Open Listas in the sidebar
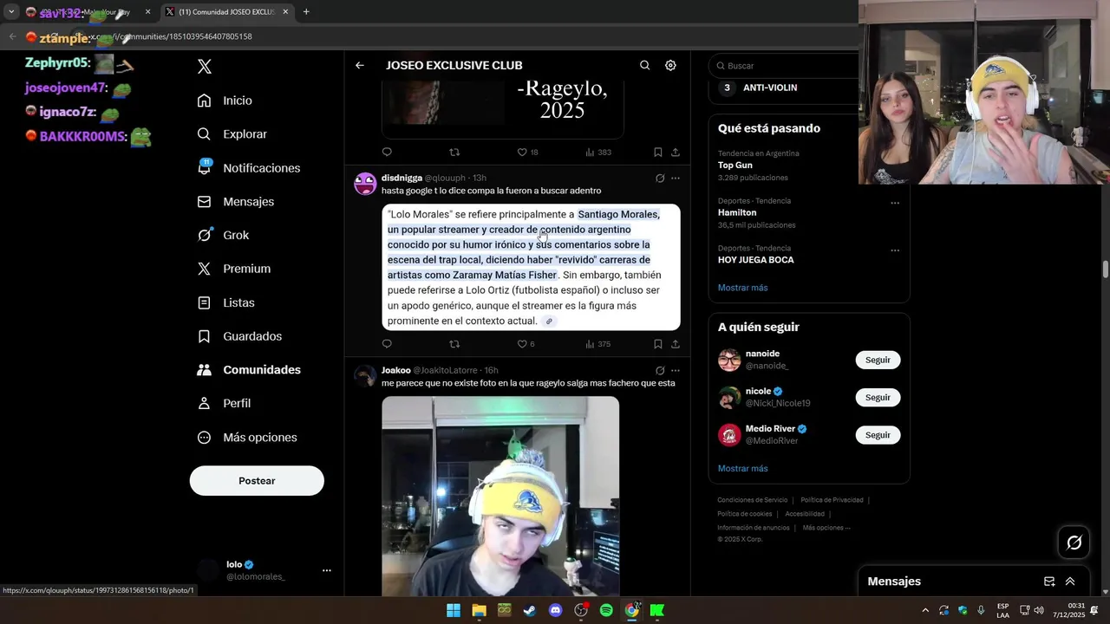Viewport: 1110px width, 624px height. pyautogui.click(x=225, y=302)
